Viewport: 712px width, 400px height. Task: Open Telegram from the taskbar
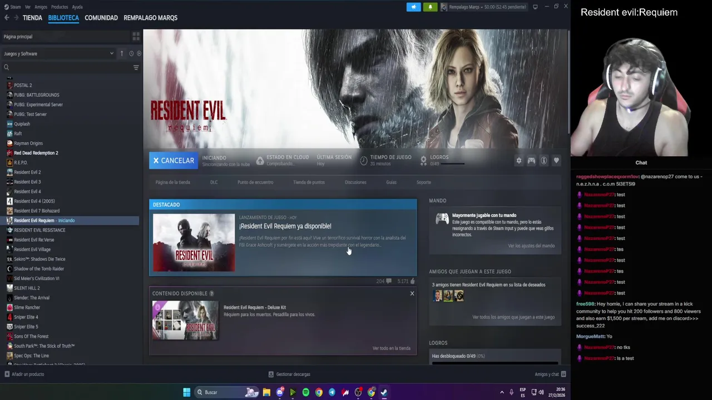tap(332, 392)
